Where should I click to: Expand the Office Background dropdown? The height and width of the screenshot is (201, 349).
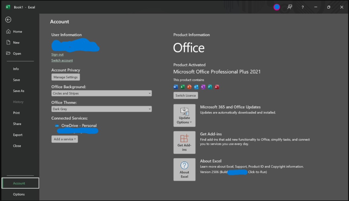click(x=101, y=93)
